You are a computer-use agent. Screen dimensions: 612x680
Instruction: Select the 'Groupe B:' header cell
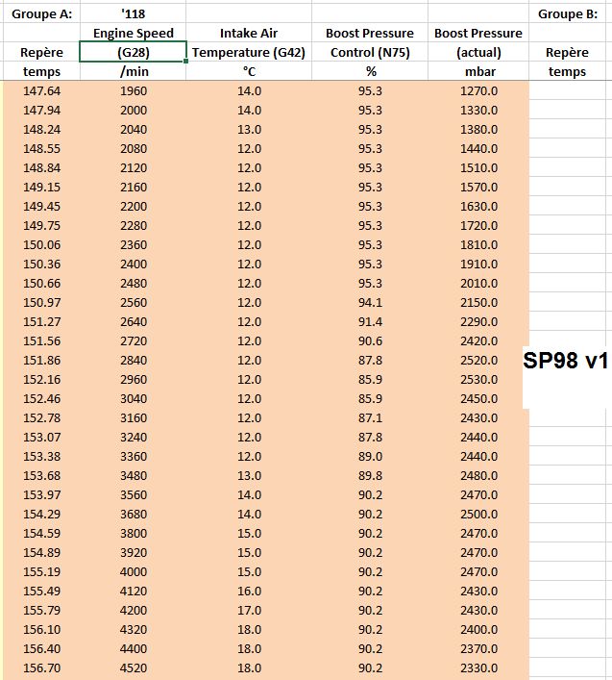point(568,13)
